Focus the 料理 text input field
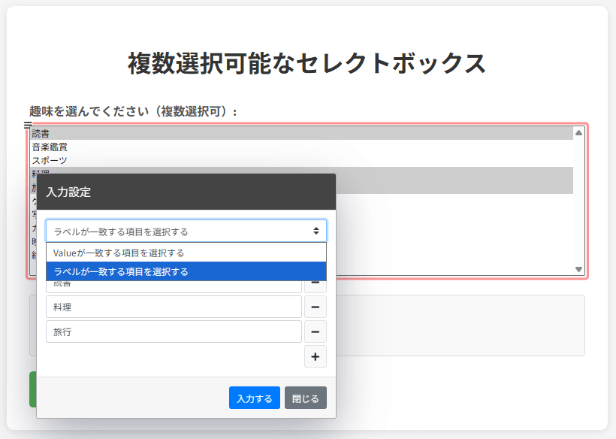This screenshot has width=616, height=439. pyautogui.click(x=174, y=307)
